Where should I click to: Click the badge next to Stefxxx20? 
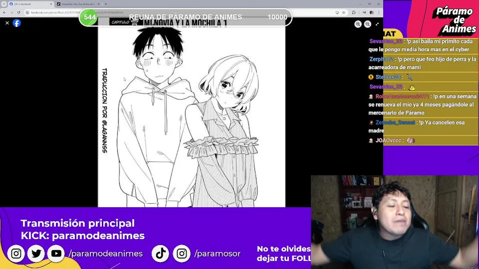click(x=371, y=77)
